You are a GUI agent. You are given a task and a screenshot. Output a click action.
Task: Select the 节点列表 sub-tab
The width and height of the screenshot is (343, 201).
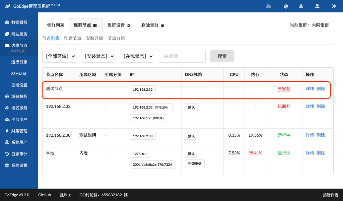51,38
